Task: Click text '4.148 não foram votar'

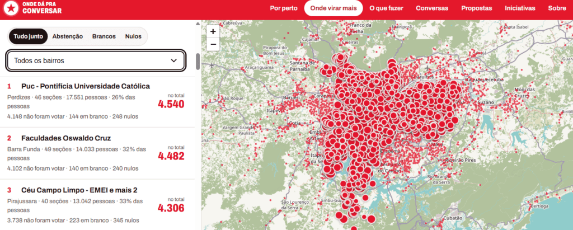Action: click(x=36, y=116)
